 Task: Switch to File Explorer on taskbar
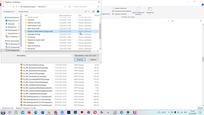pos(49,112)
